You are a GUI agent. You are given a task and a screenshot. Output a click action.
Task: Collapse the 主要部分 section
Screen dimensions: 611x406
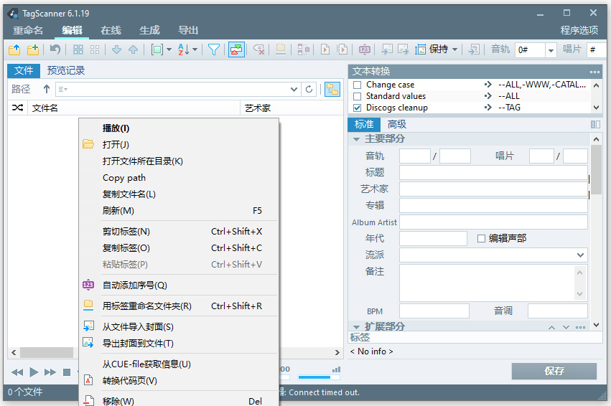(x=356, y=139)
